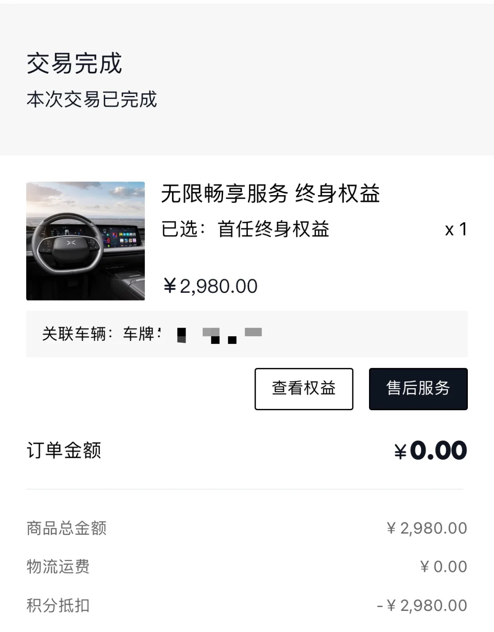Select the 无限畅享服务 终身权益 product title

point(271,193)
